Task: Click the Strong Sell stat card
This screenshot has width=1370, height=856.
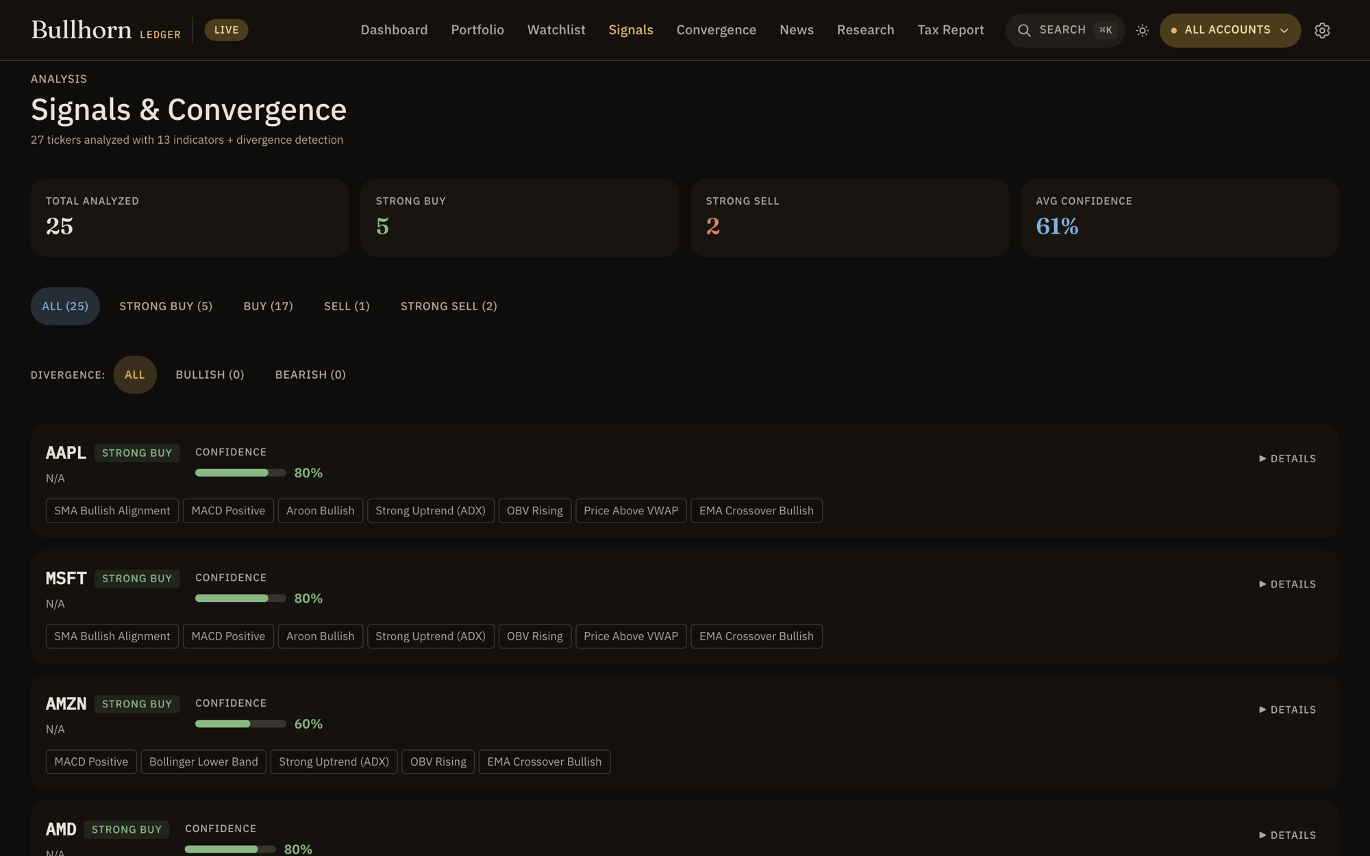Action: [x=850, y=218]
